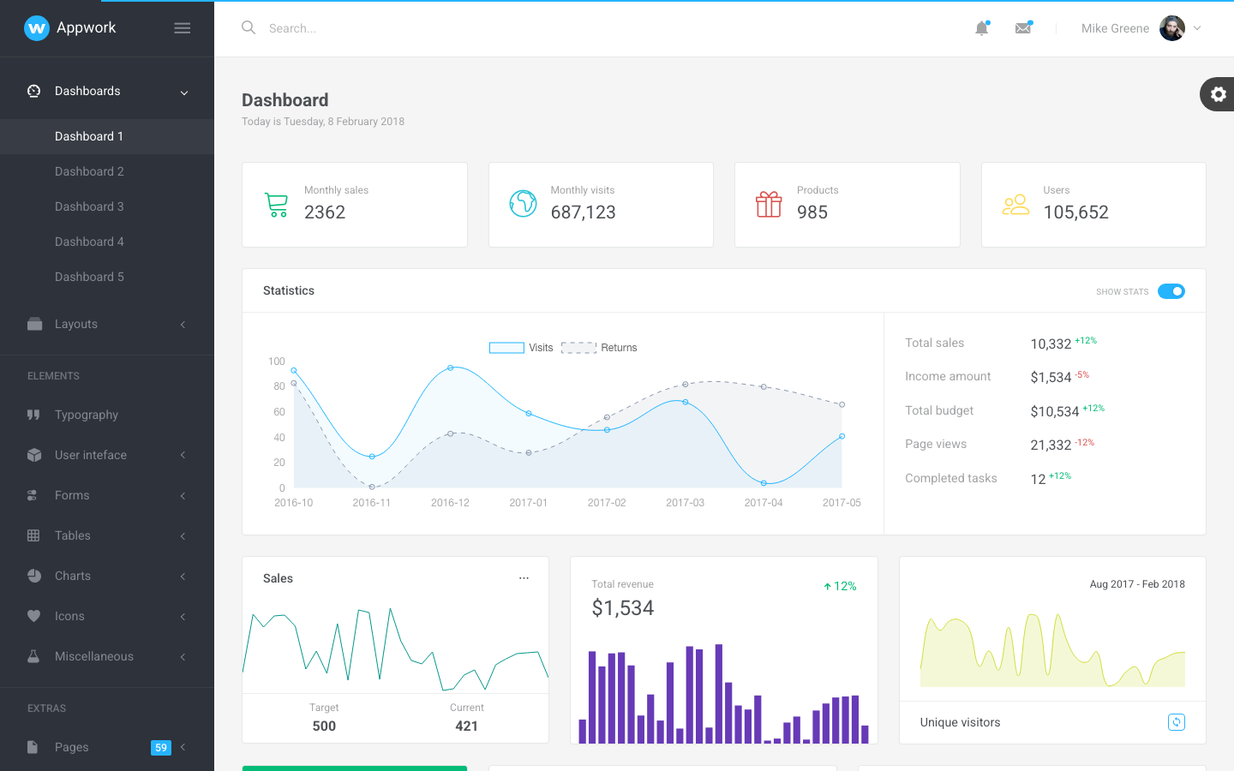1234x771 pixels.
Task: Open the notifications bell
Action: coord(982,28)
